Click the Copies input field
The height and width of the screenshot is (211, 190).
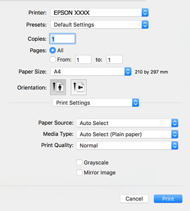pyautogui.click(x=62, y=38)
